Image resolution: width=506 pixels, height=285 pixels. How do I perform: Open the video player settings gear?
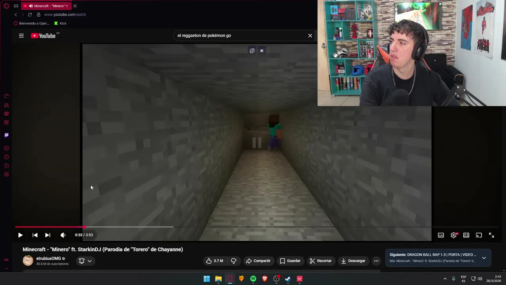(x=453, y=235)
